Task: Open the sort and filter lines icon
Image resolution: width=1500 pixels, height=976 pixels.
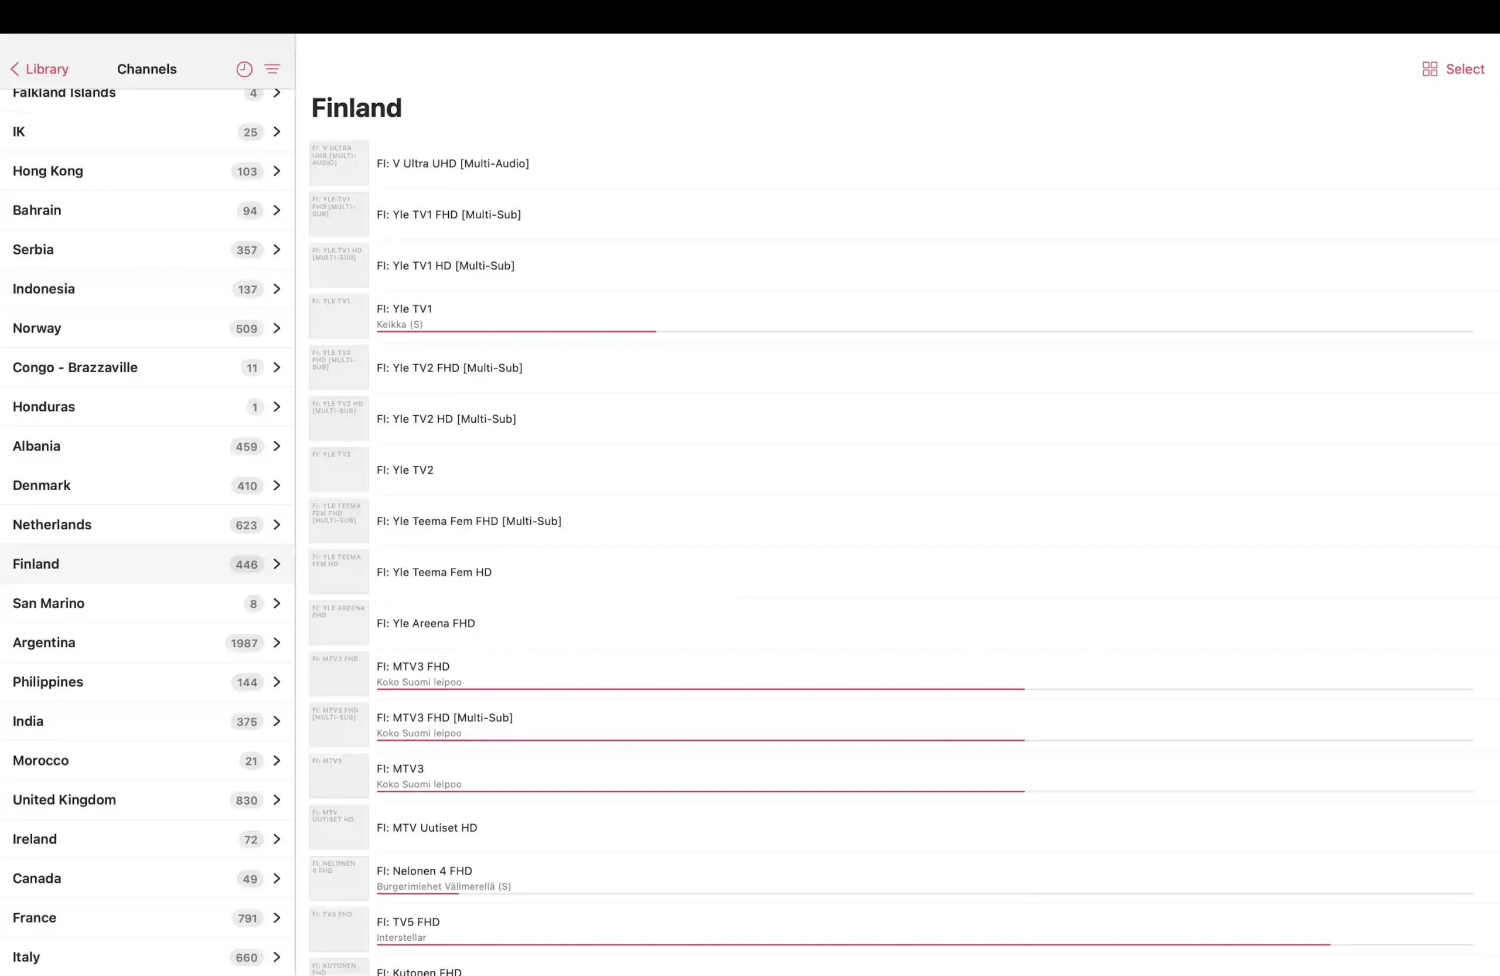Action: click(x=272, y=69)
